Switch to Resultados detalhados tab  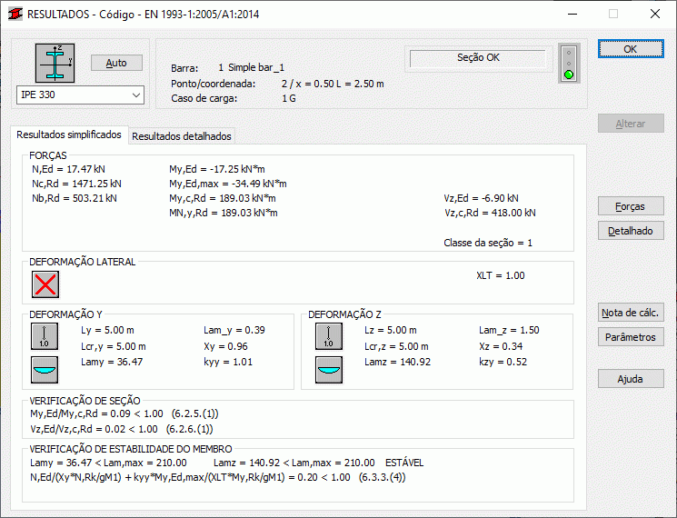(x=182, y=136)
